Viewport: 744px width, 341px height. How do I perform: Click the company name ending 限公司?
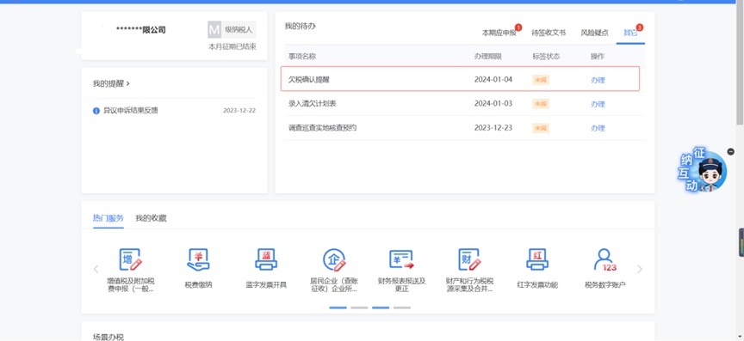click(141, 30)
